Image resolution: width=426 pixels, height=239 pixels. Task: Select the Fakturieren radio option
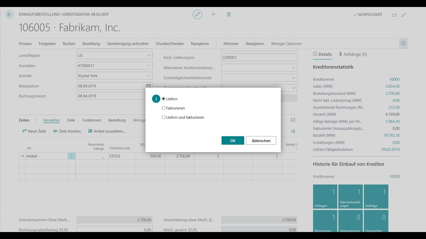[x=163, y=108]
